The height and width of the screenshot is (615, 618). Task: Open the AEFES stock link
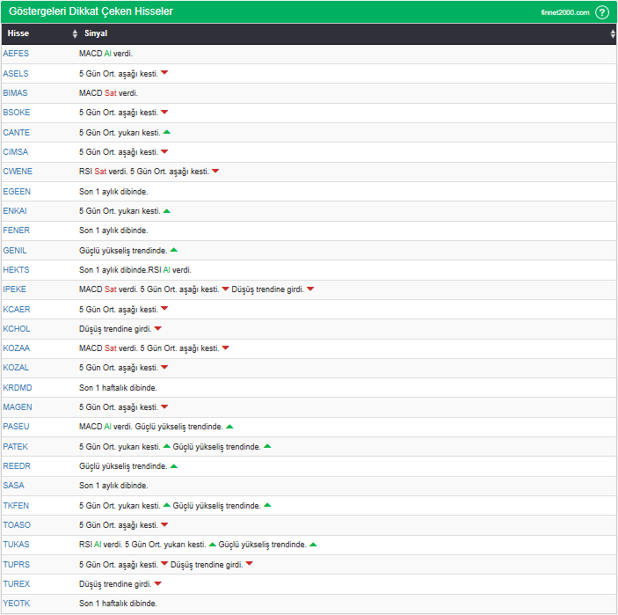point(16,54)
